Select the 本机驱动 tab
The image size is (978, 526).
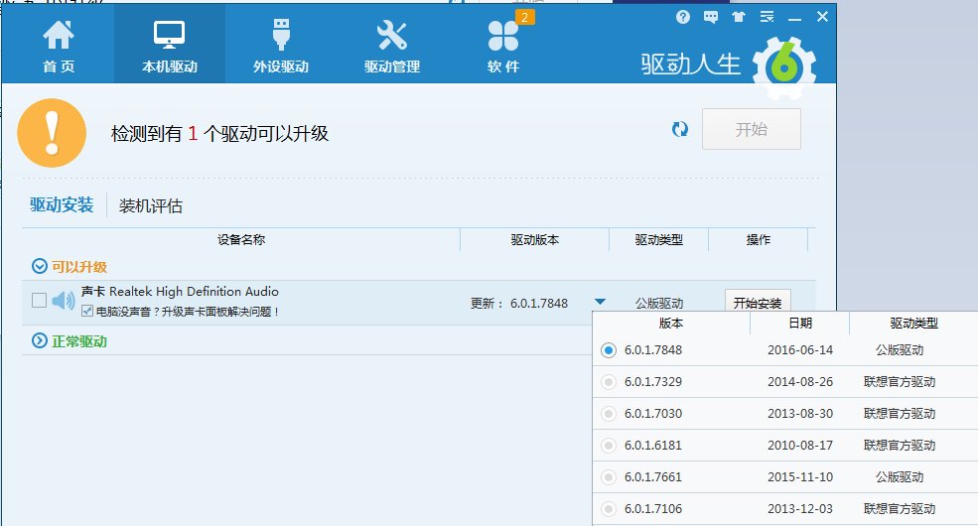(x=170, y=48)
